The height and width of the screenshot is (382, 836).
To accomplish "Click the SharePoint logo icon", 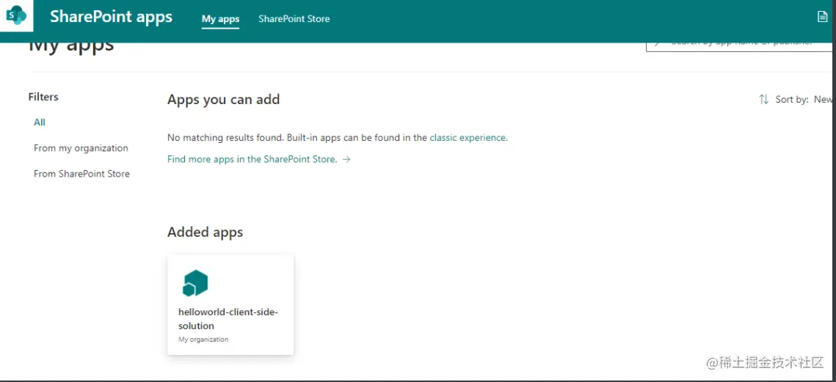I will pyautogui.click(x=16, y=15).
